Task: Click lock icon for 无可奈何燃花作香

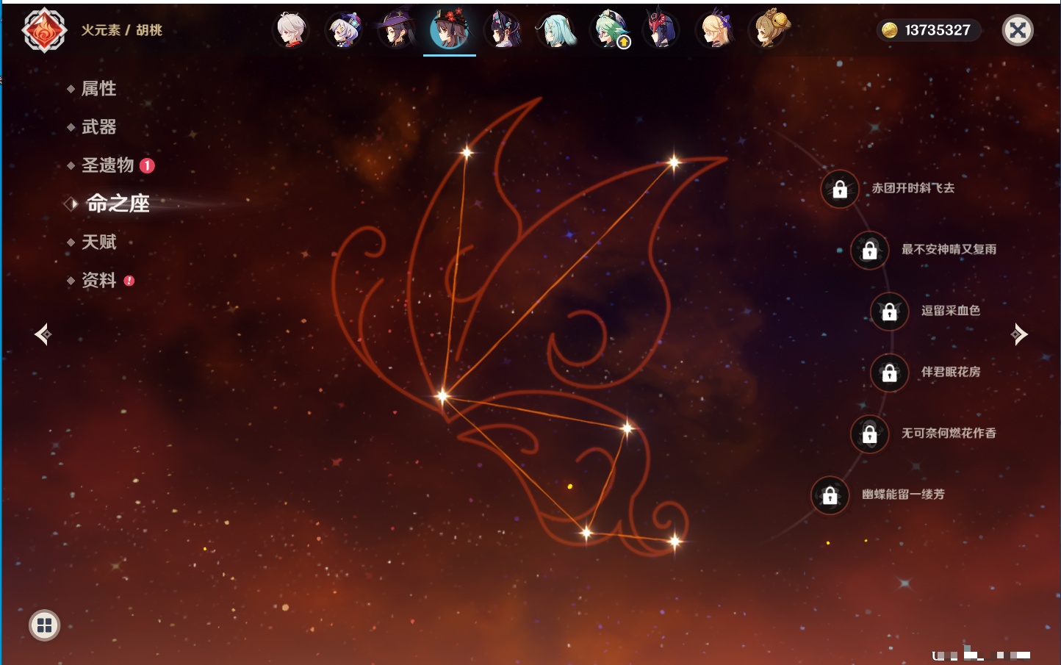Action: [869, 434]
